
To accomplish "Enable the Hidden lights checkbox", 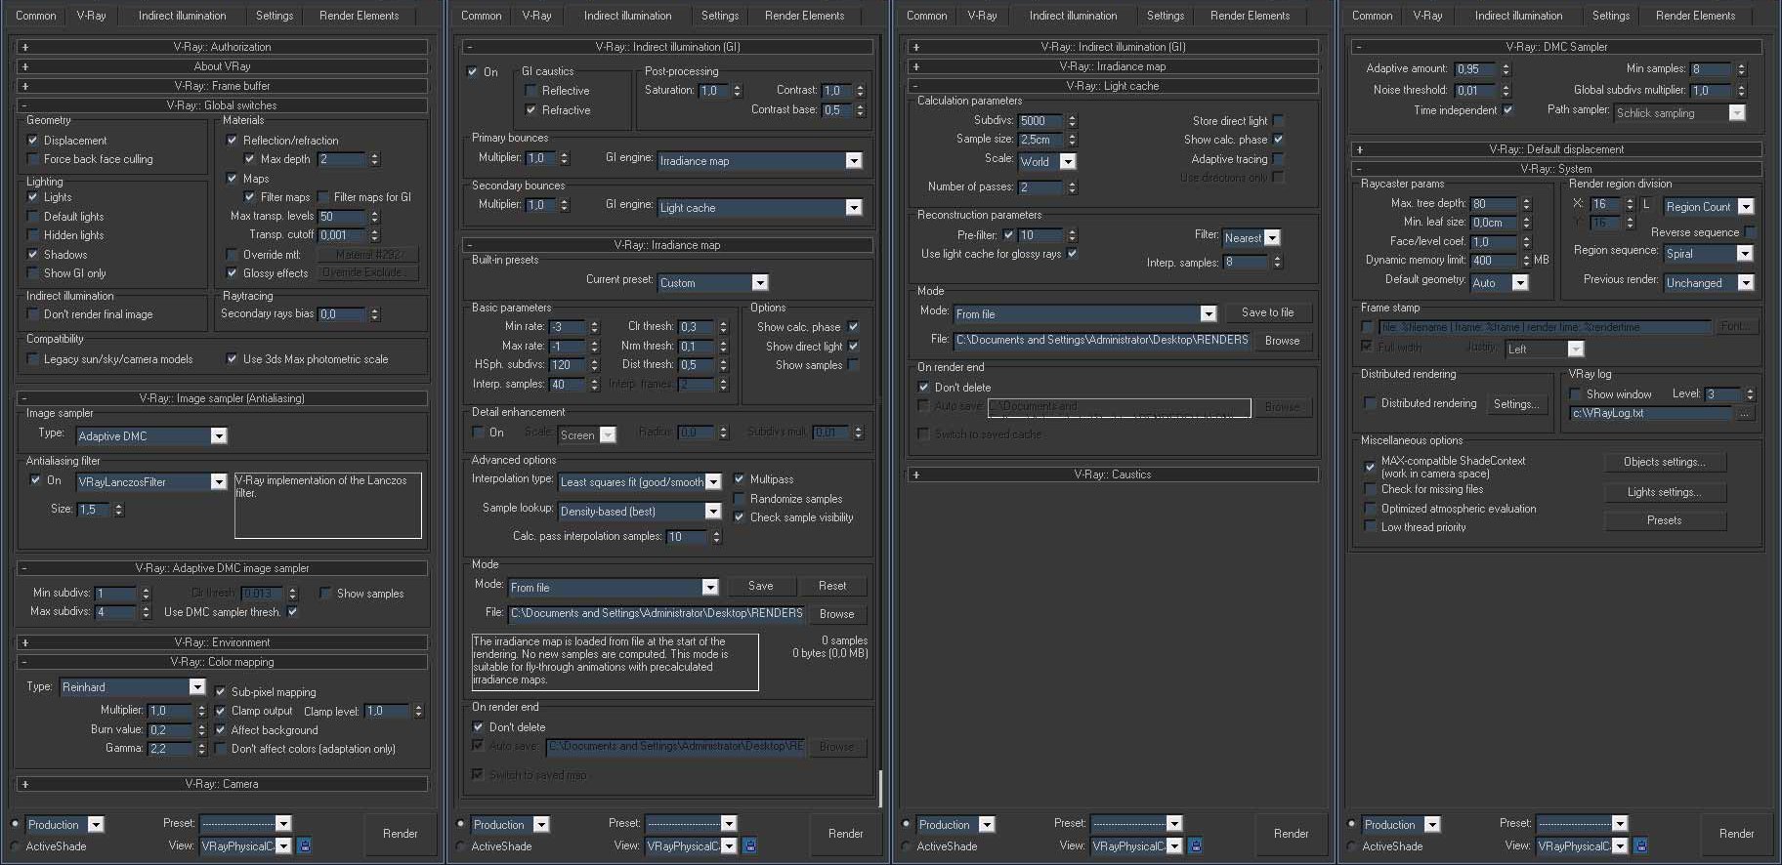I will click(x=33, y=235).
